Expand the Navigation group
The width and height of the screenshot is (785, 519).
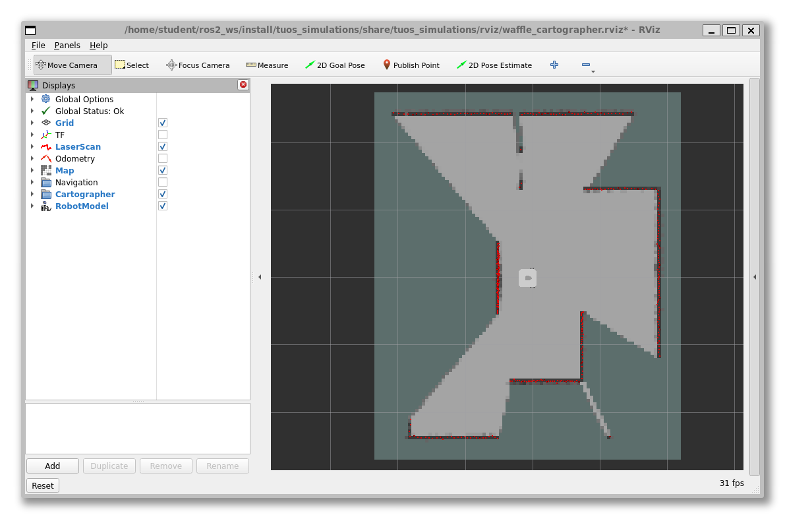tap(32, 183)
